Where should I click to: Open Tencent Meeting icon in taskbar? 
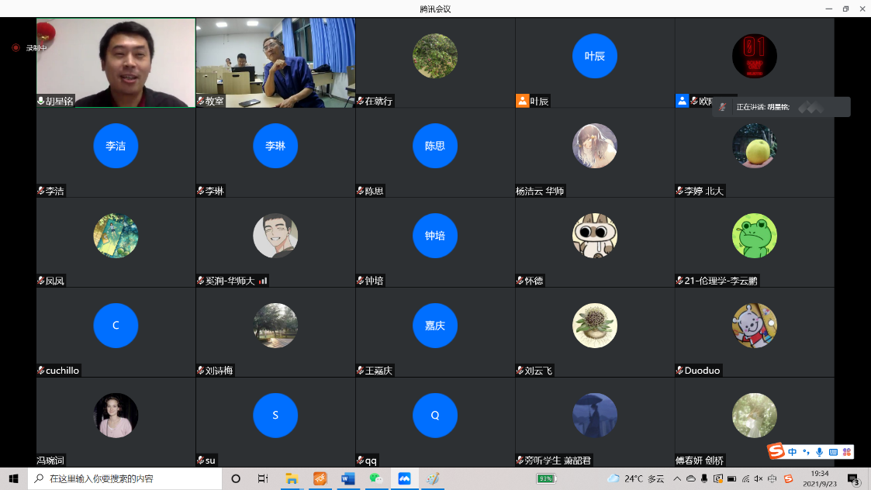[404, 478]
